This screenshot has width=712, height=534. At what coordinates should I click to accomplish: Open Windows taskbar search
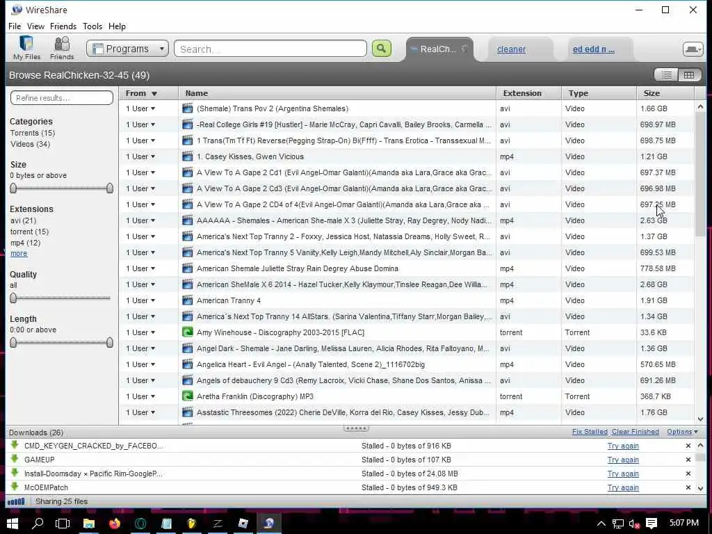tap(38, 523)
